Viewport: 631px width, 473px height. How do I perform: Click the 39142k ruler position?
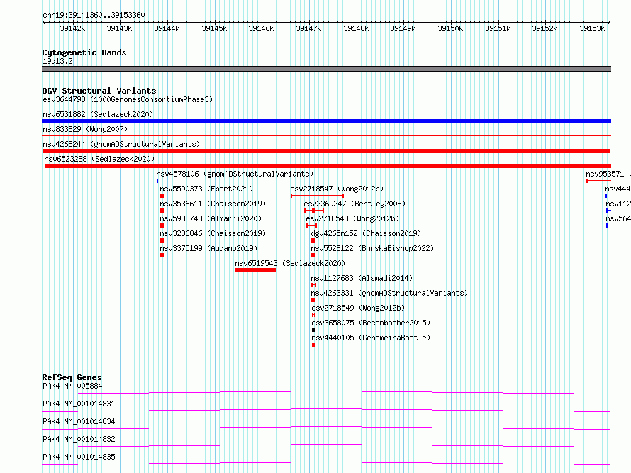pyautogui.click(x=72, y=28)
